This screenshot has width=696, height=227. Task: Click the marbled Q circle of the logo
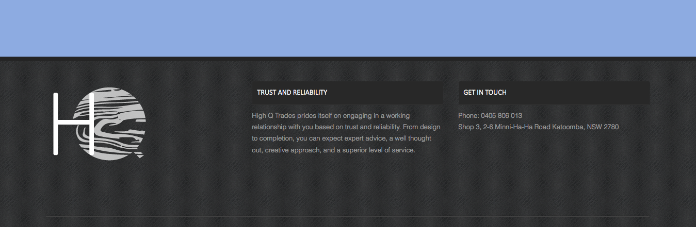pos(112,124)
